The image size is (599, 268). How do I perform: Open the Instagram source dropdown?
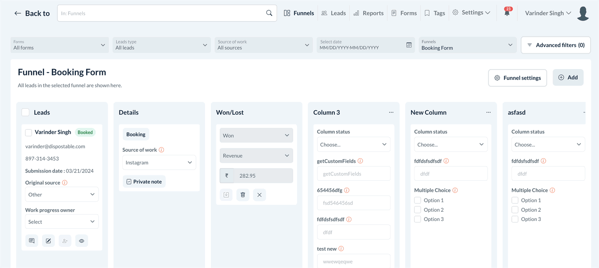(x=159, y=163)
